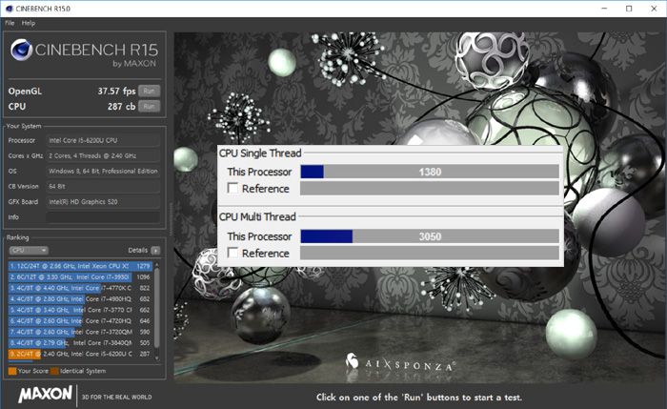The width and height of the screenshot is (667, 409).
Task: Maximize the Cinebench window
Action: [x=628, y=8]
